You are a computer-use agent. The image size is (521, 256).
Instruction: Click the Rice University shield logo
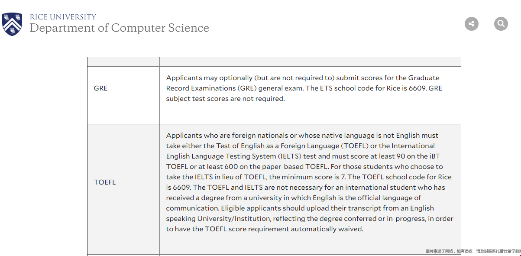click(12, 24)
